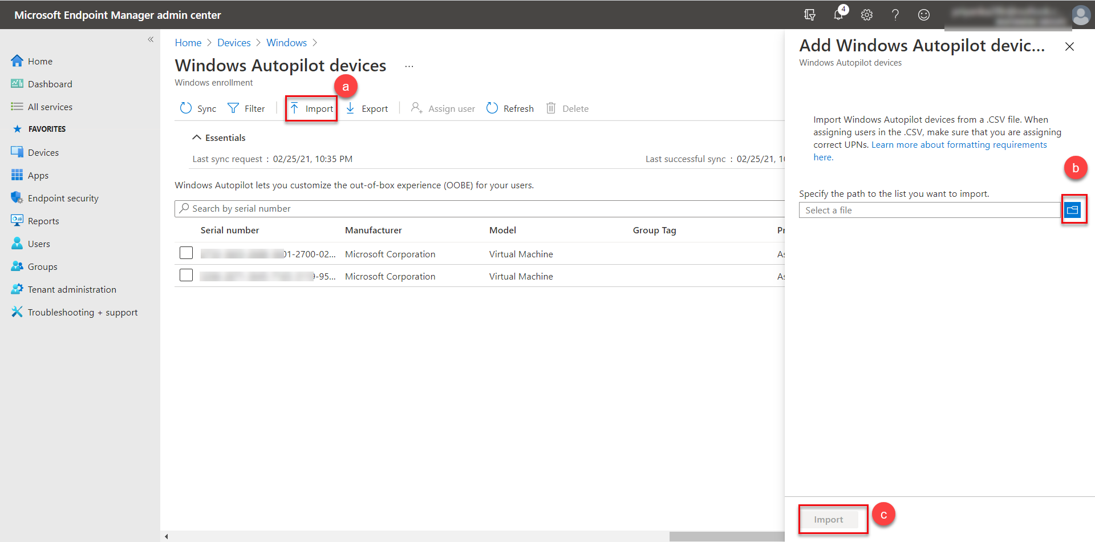Image resolution: width=1095 pixels, height=542 pixels.
Task: Send feedback via smiley face icon
Action: pyautogui.click(x=924, y=15)
